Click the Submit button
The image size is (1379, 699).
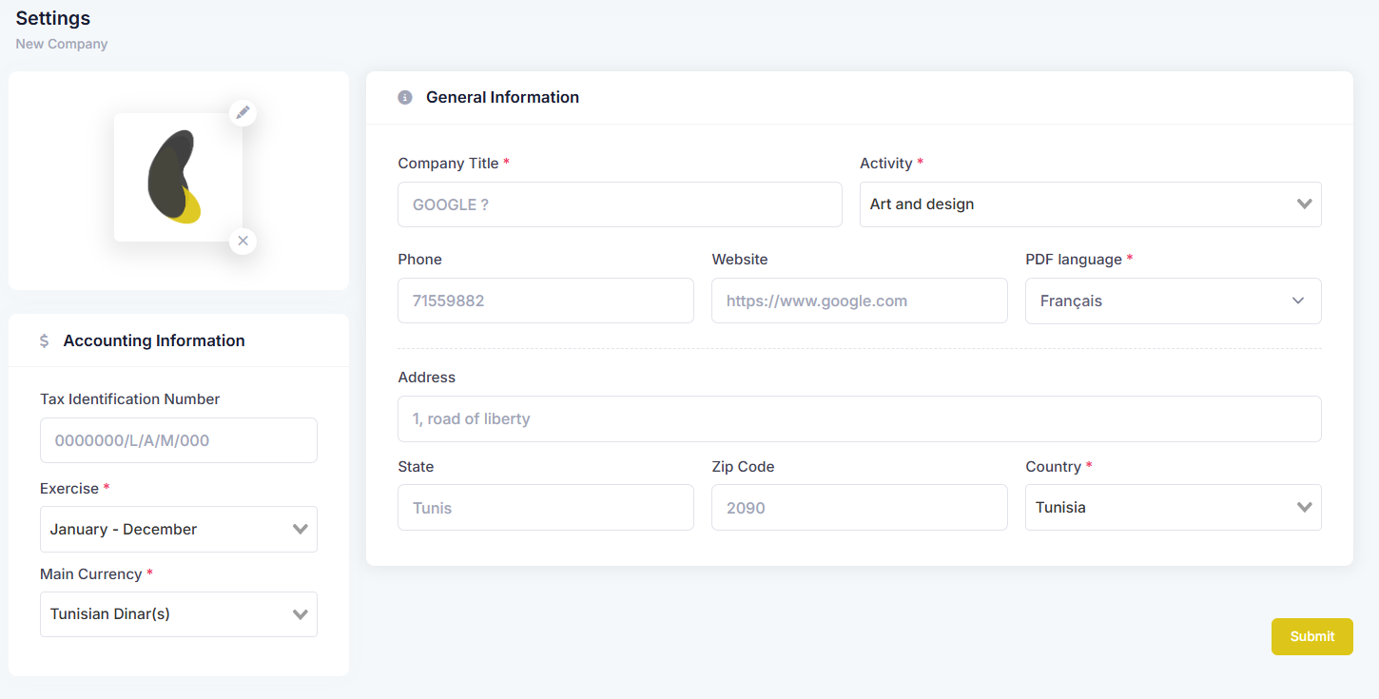point(1312,636)
